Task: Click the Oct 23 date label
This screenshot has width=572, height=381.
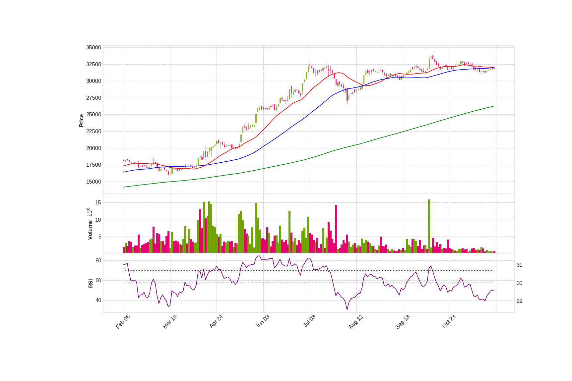Action: tap(449, 321)
